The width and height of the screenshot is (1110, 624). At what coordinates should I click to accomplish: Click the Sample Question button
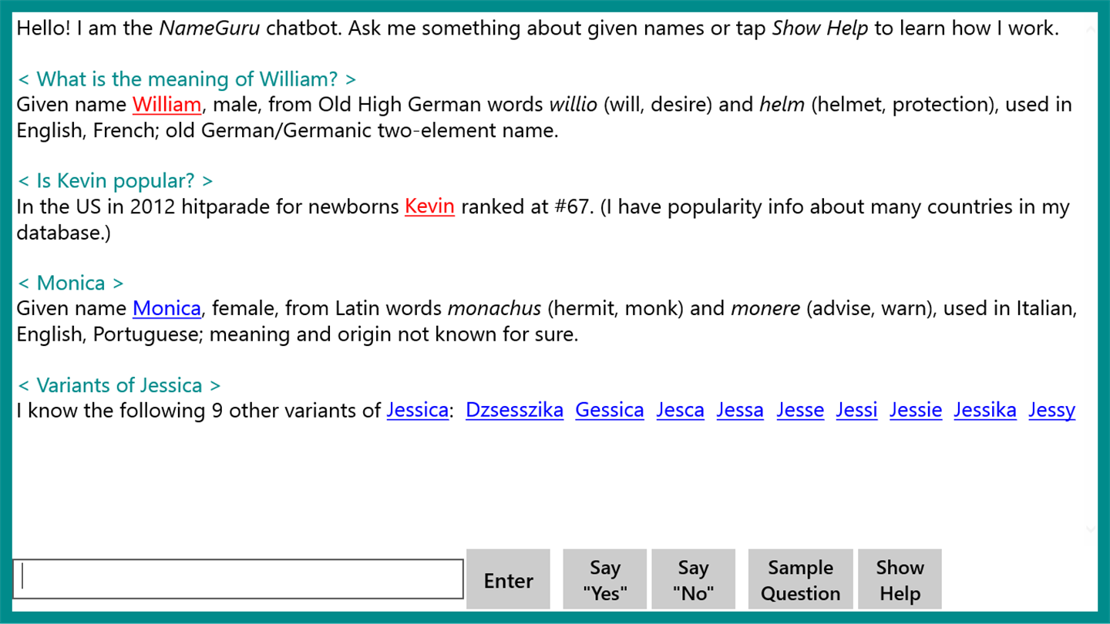(800, 579)
